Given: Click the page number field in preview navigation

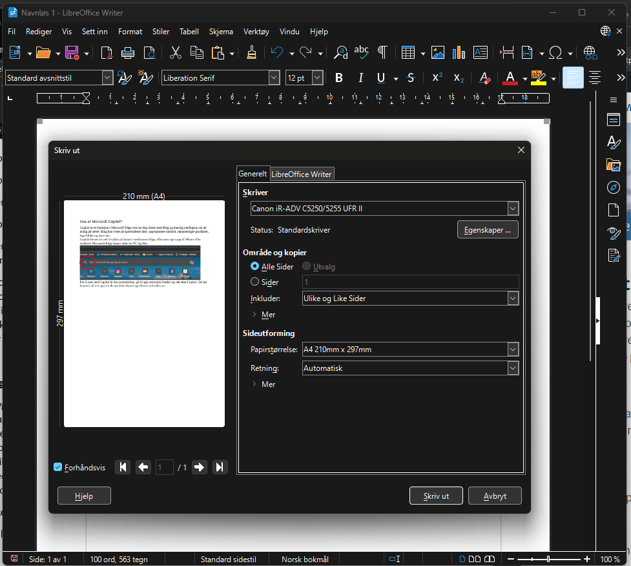Looking at the screenshot, I should click(x=164, y=467).
